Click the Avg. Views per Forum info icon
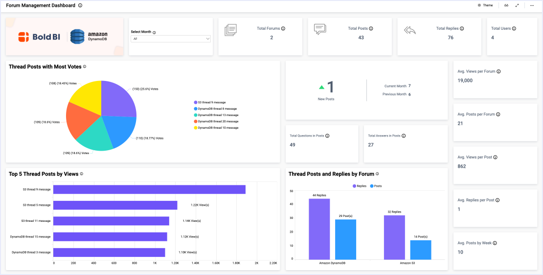 498,72
